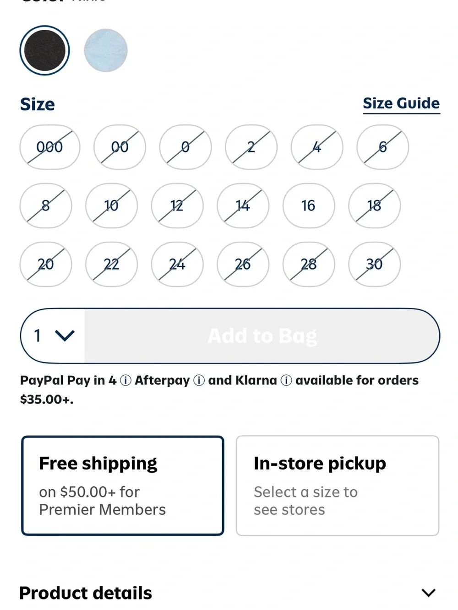Open Klarna info icon

point(286,381)
